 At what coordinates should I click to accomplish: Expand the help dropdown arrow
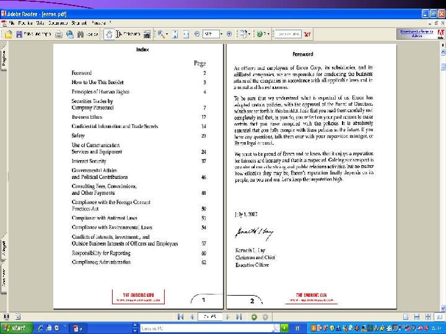pyautogui.click(x=268, y=35)
